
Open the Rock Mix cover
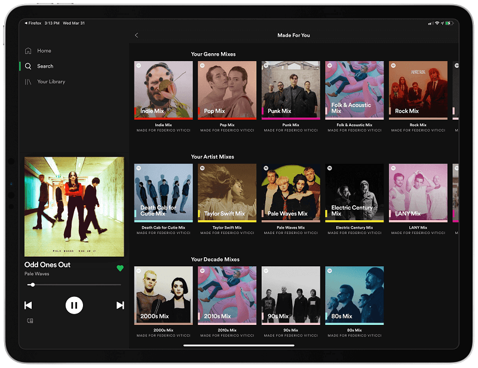coord(418,90)
